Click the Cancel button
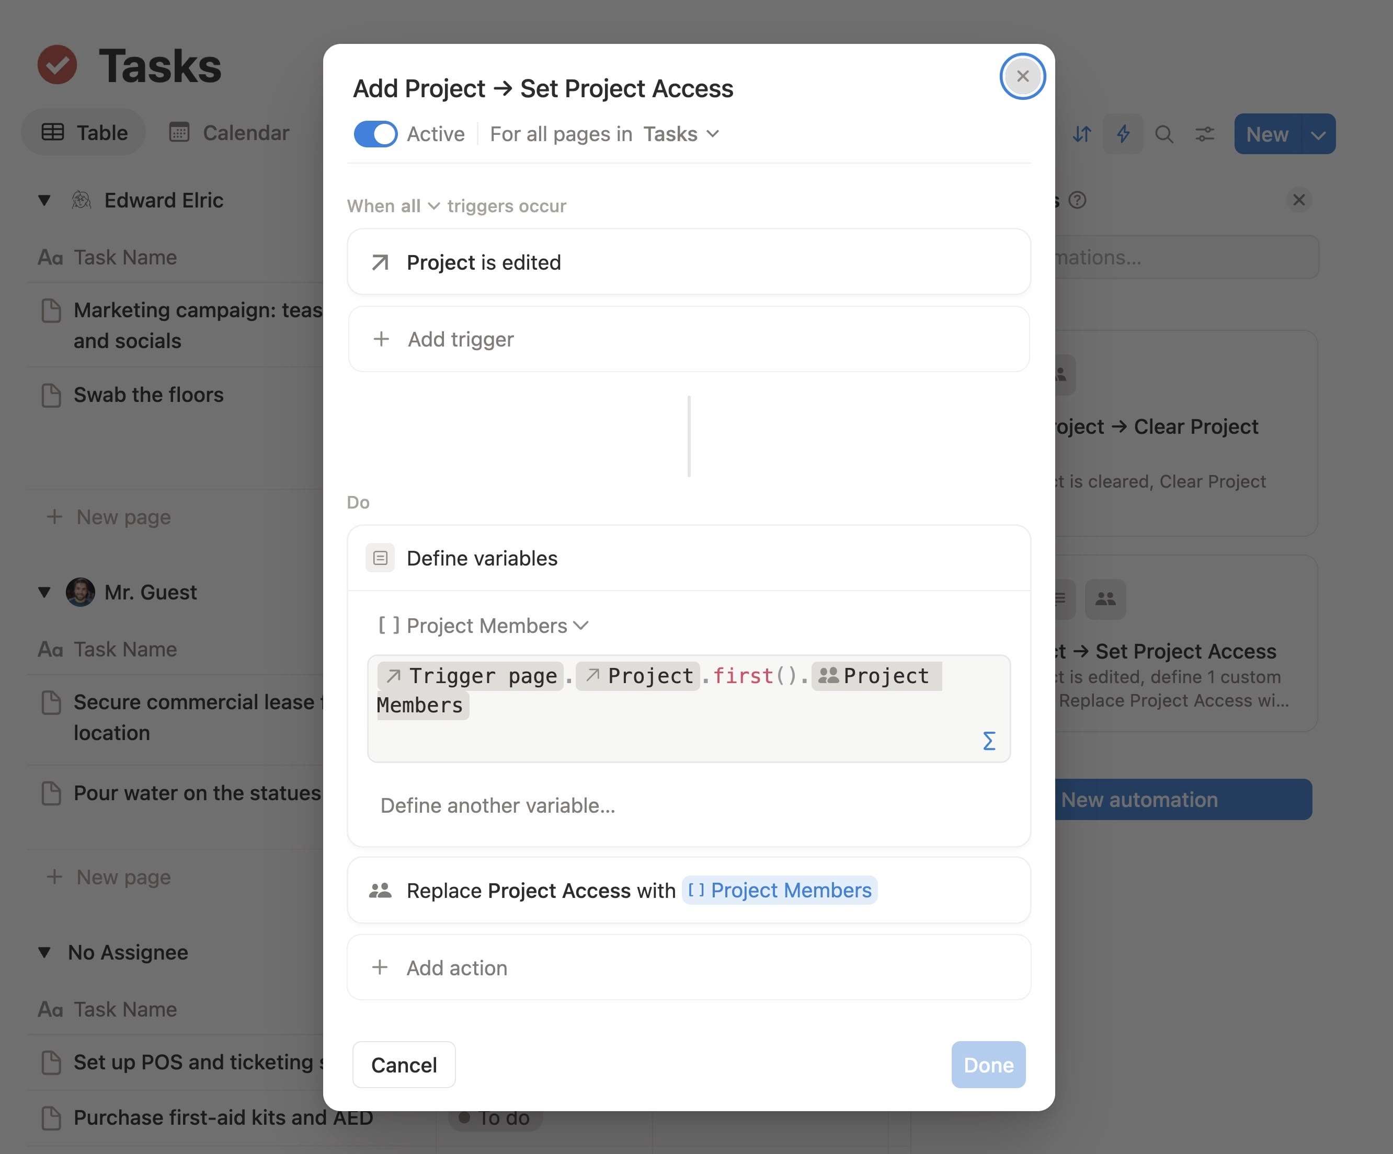Viewport: 1393px width, 1154px height. tap(403, 1065)
